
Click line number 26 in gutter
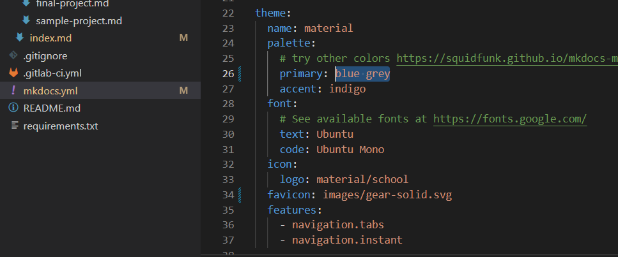click(228, 73)
